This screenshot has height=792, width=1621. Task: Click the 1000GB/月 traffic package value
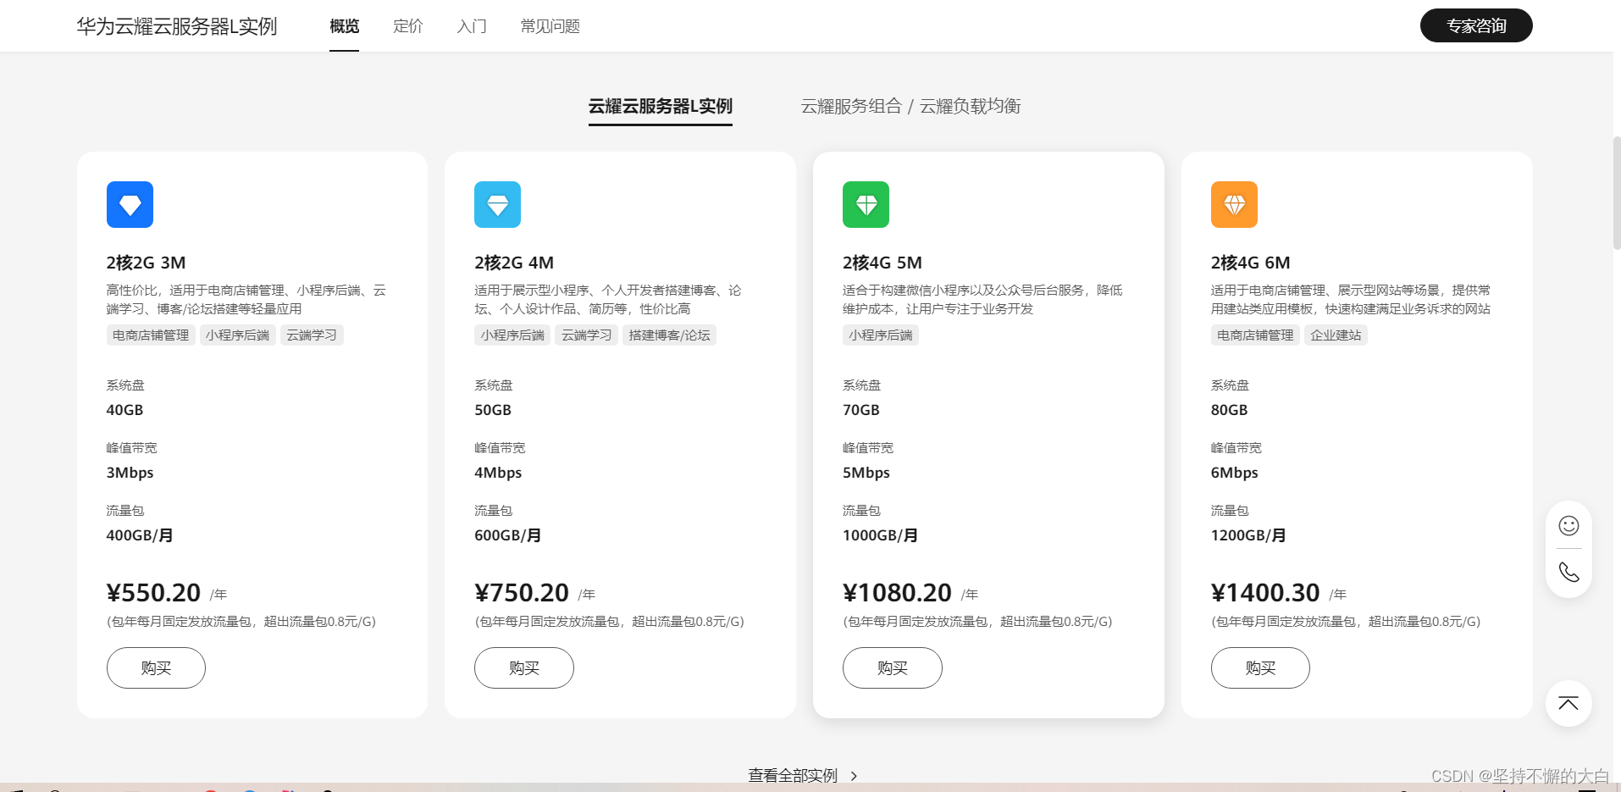(x=880, y=535)
